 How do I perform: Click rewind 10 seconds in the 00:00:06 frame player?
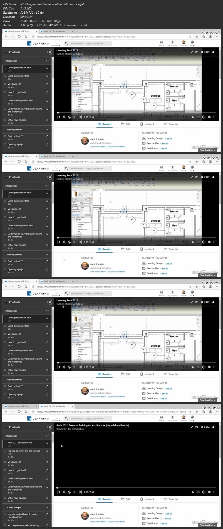[x=64, y=117]
